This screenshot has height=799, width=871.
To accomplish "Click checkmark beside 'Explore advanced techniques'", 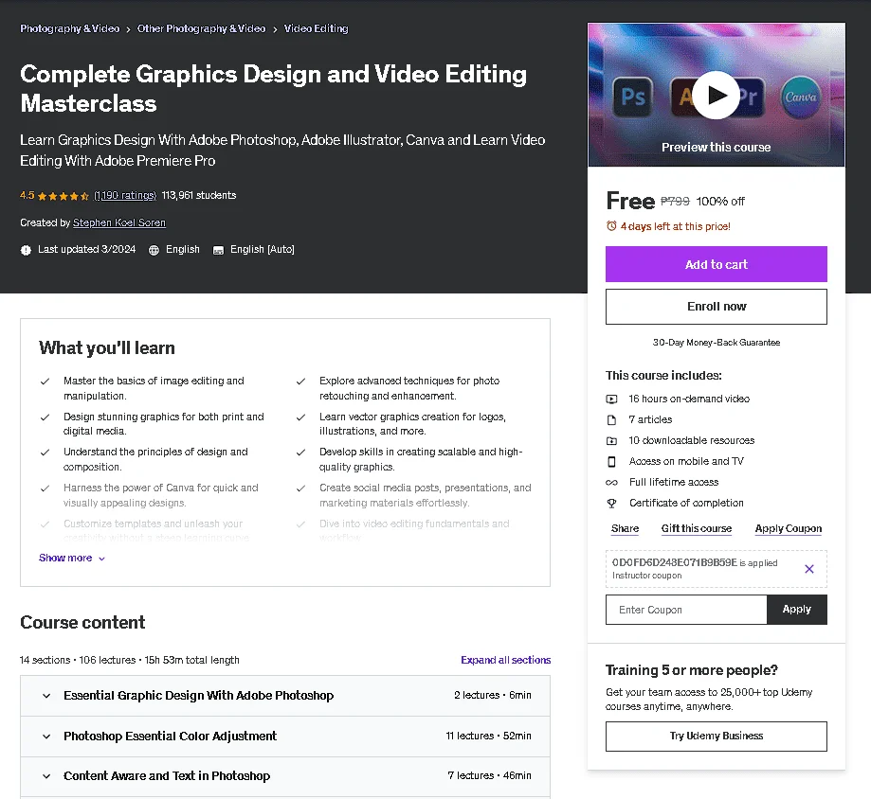I will click(x=300, y=382).
